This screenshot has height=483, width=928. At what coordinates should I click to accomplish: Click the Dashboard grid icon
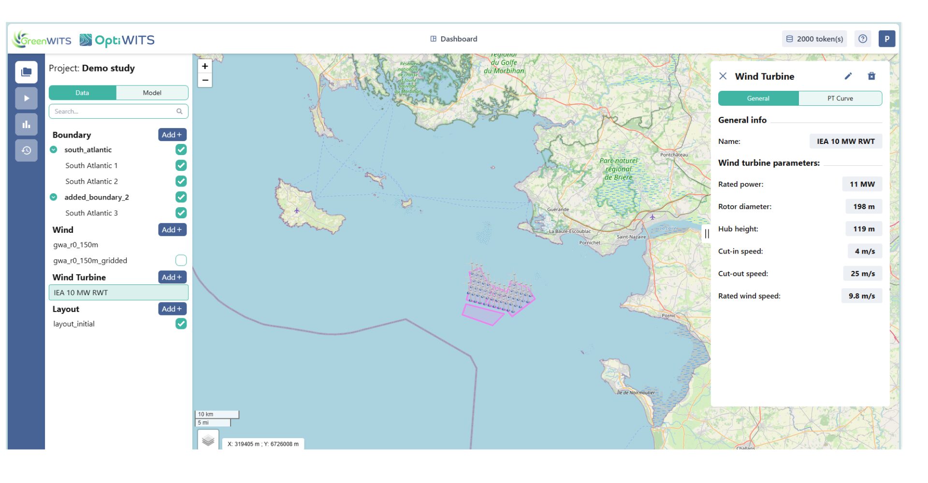[x=434, y=39]
